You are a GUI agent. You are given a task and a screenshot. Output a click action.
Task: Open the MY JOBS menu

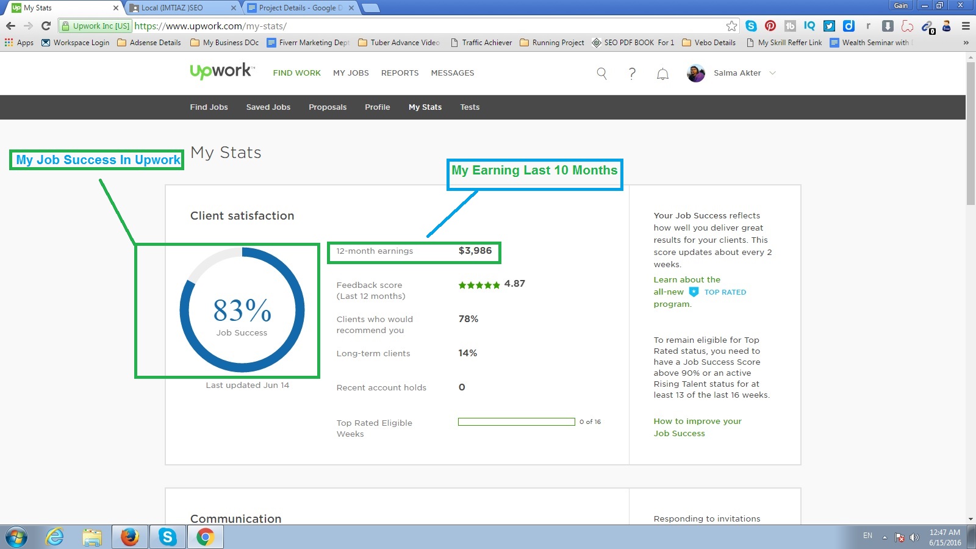tap(351, 73)
